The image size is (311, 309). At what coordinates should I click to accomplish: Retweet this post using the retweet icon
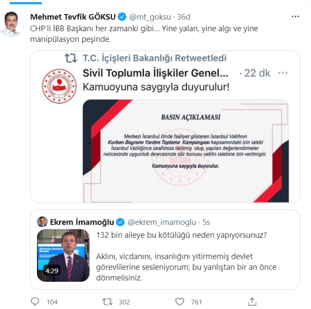(107, 302)
